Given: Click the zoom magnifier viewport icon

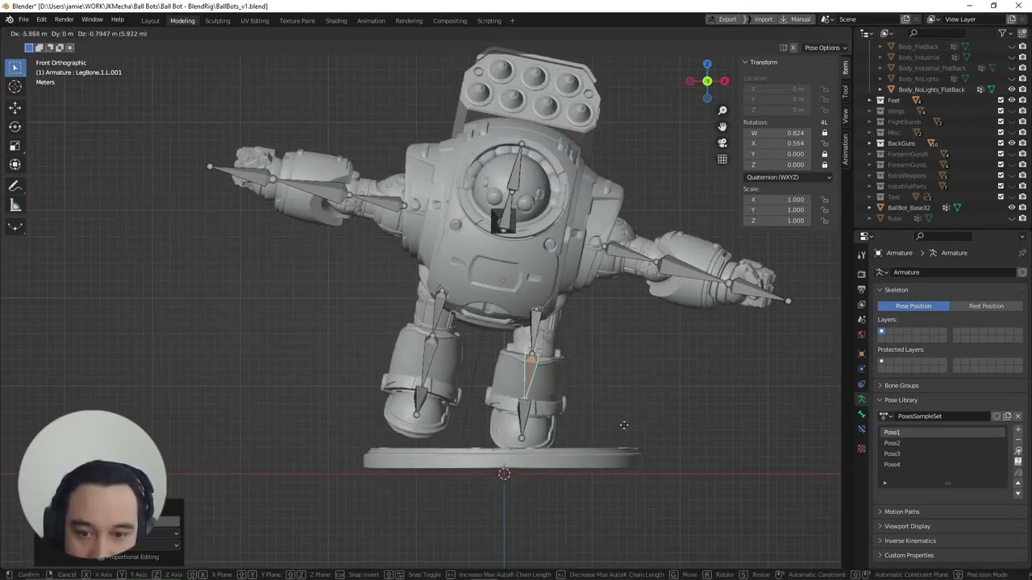Looking at the screenshot, I should coord(722,110).
